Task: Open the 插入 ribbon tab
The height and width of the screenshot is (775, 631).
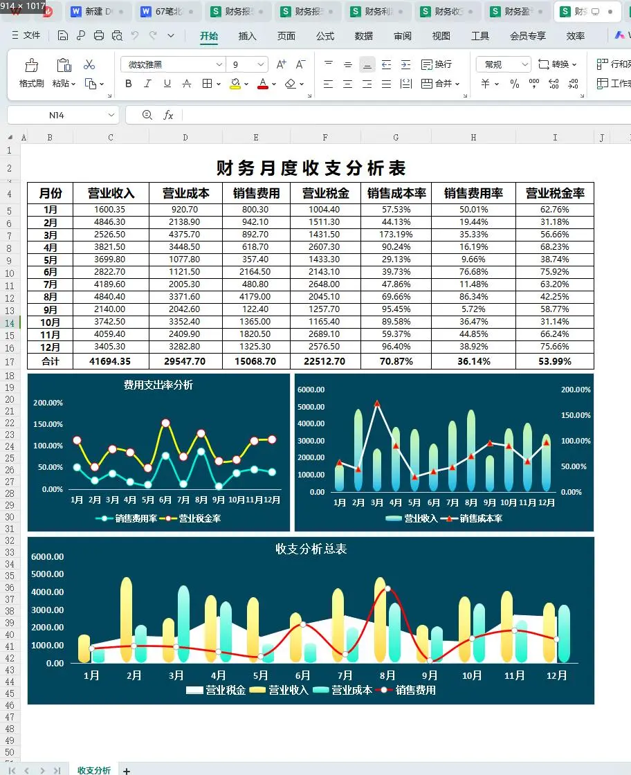Action: (247, 36)
